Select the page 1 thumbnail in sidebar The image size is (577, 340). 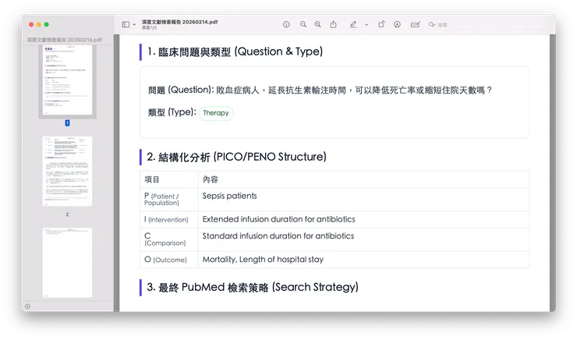click(x=67, y=80)
